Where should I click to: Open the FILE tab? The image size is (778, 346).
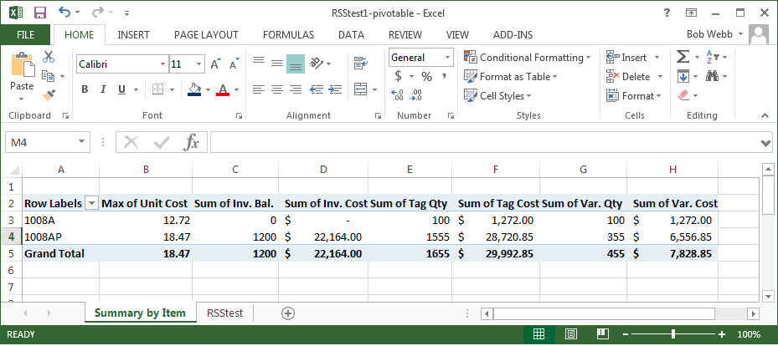[25, 34]
